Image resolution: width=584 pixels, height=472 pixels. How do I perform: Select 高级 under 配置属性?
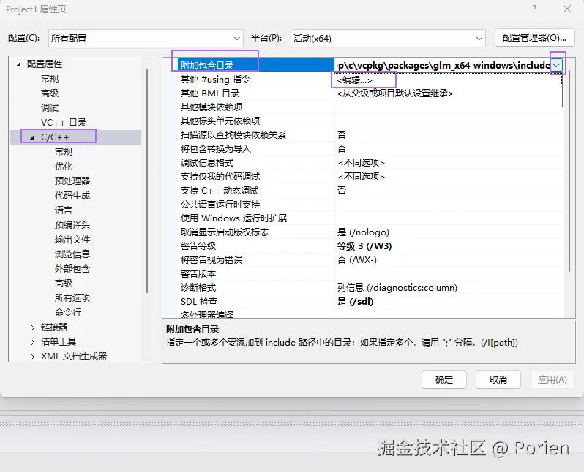pos(50,94)
